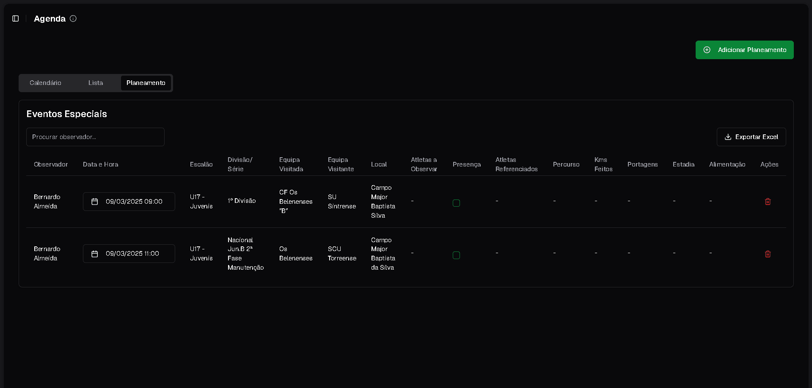Click the info icon beside Agenda
This screenshot has width=812, height=388.
(x=73, y=19)
